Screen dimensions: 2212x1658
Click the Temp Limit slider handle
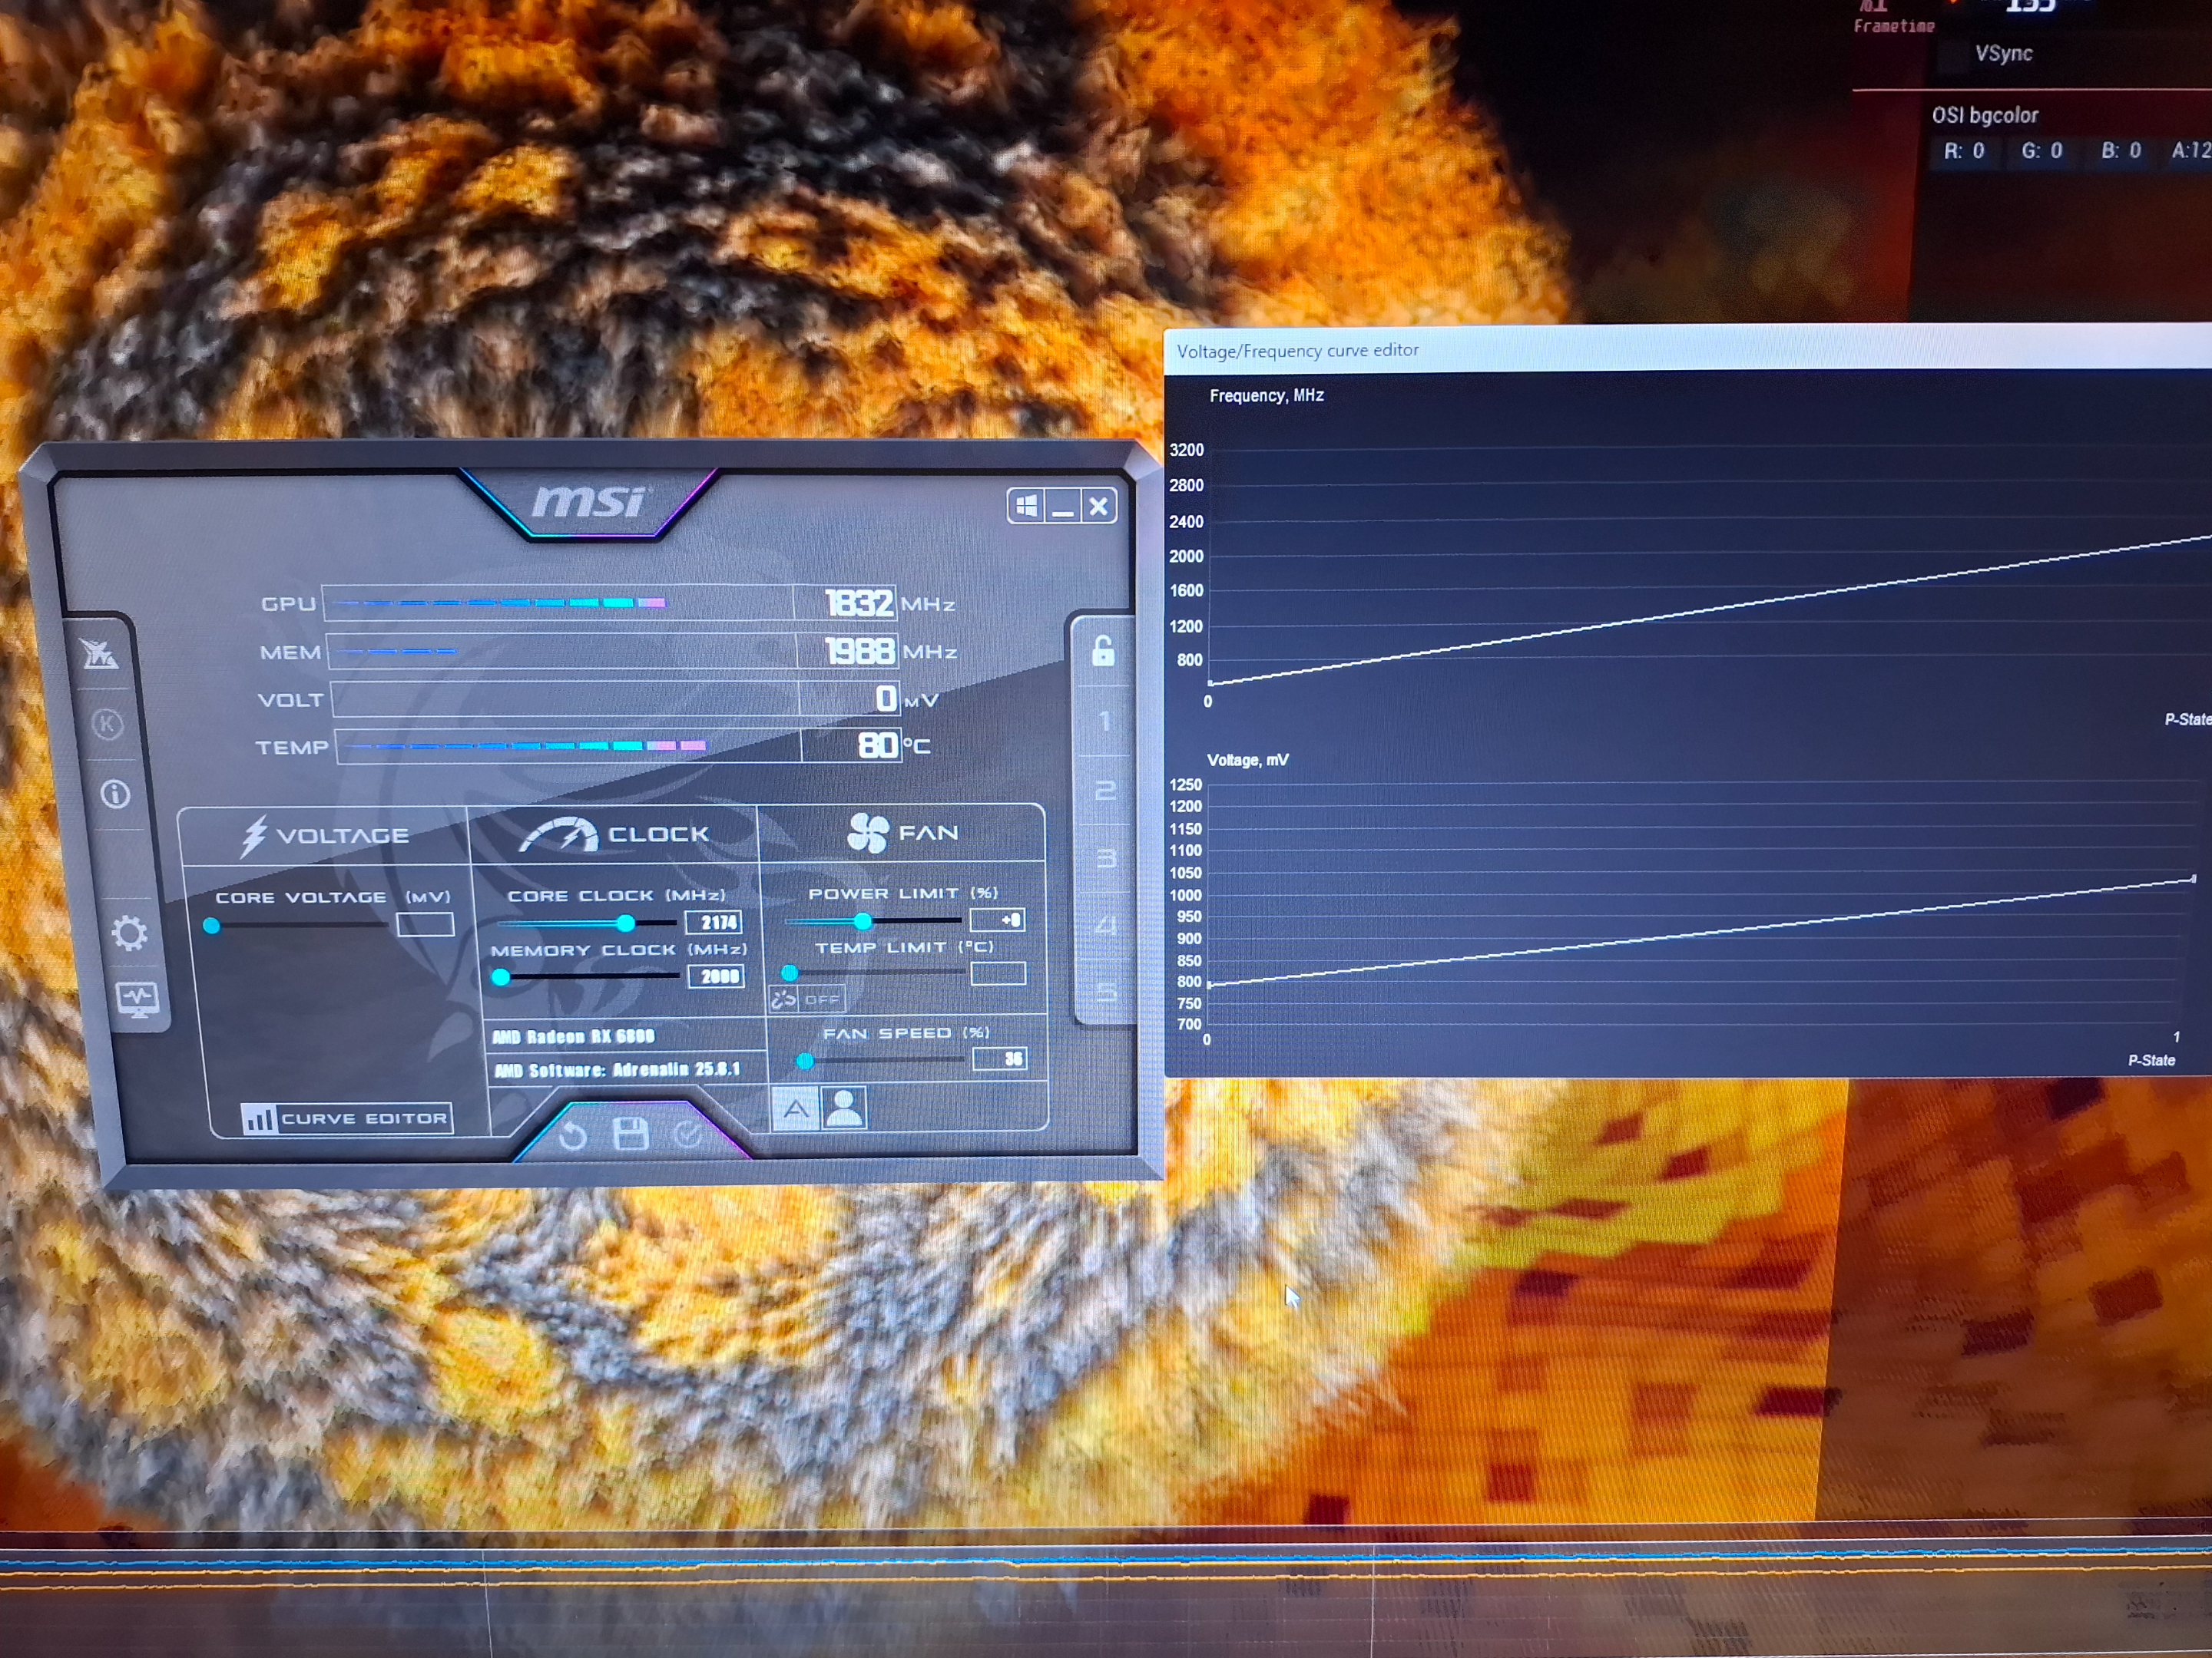pos(789,973)
